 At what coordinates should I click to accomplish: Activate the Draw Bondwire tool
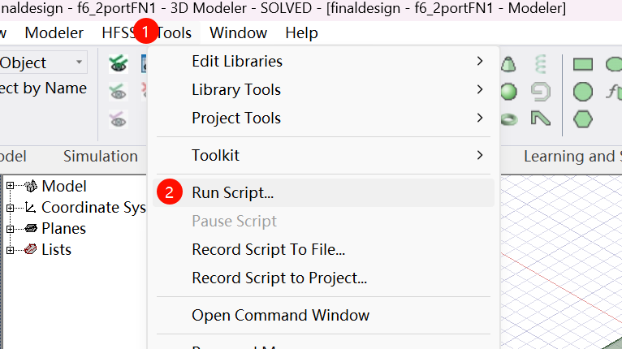point(540,118)
